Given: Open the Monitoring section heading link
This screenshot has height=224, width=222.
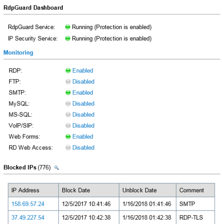Looking at the screenshot, I should click(18, 53).
